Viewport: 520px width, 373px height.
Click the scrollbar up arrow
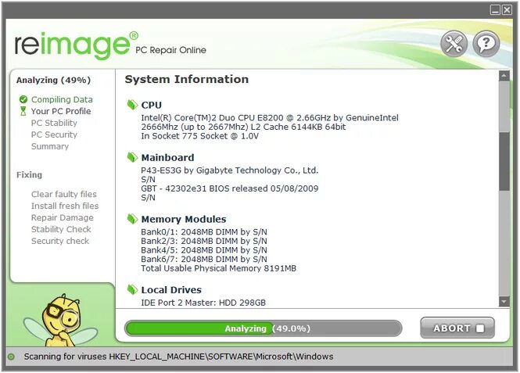[x=504, y=76]
